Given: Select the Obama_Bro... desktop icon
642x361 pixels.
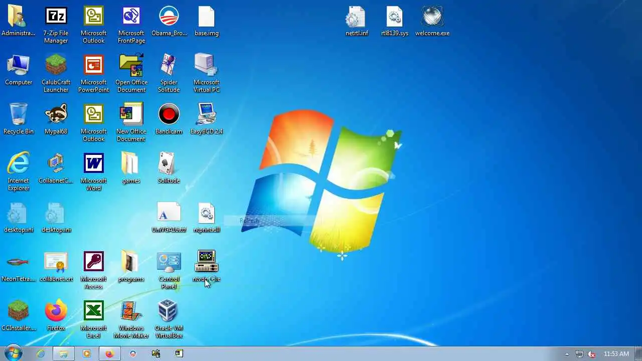Looking at the screenshot, I should [169, 21].
